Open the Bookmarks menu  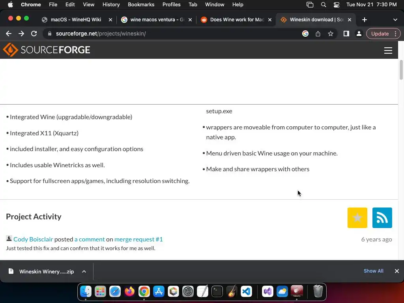coord(141,5)
